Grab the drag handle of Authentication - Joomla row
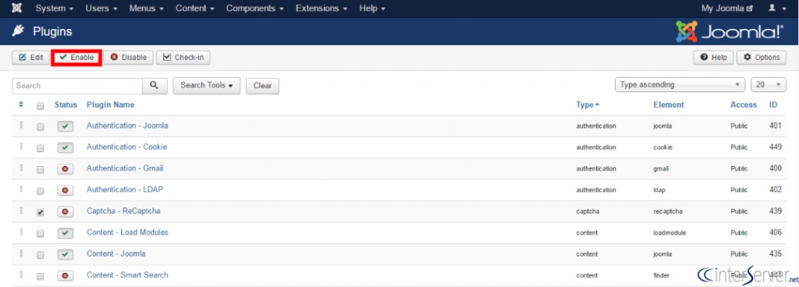The height and width of the screenshot is (287, 799). [x=21, y=126]
